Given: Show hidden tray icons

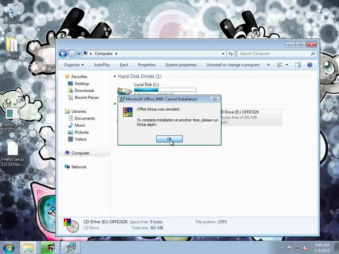Looking at the screenshot, I should [281, 248].
